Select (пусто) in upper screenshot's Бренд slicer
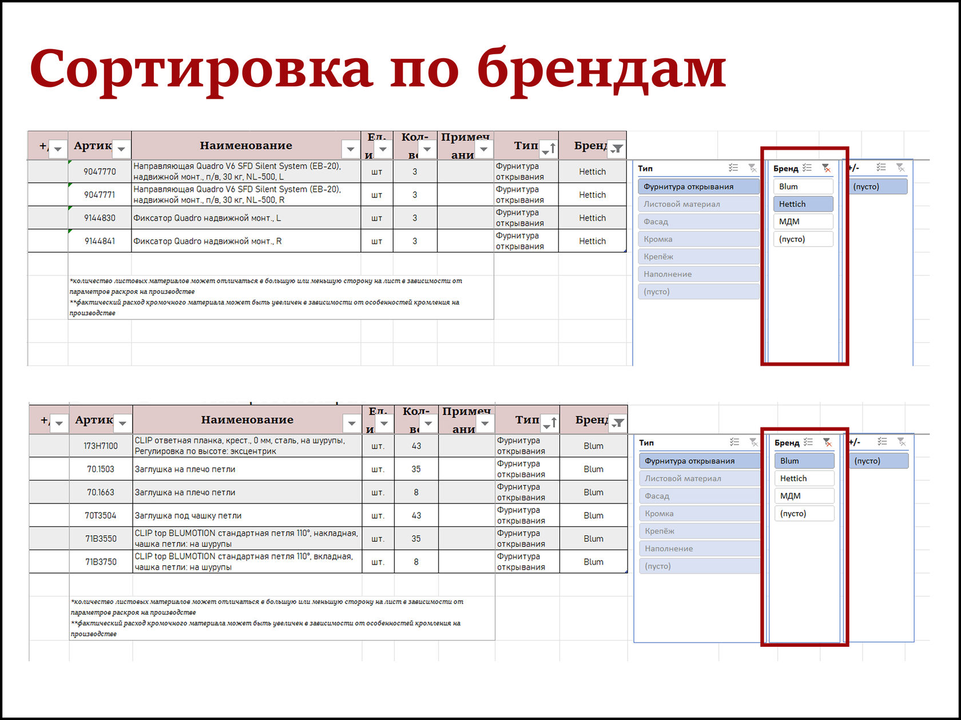Screen dimensions: 961x720 point(803,239)
